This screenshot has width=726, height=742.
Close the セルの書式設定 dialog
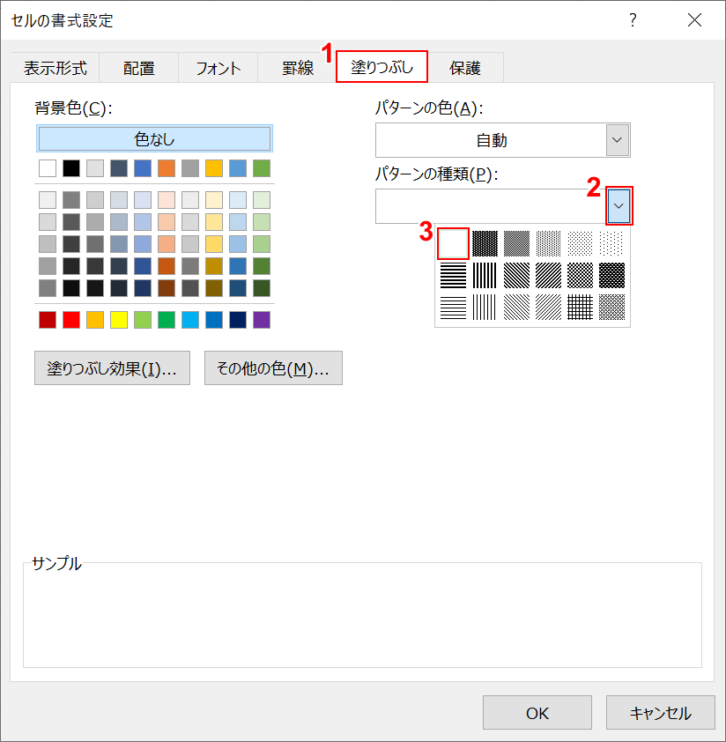click(x=695, y=20)
